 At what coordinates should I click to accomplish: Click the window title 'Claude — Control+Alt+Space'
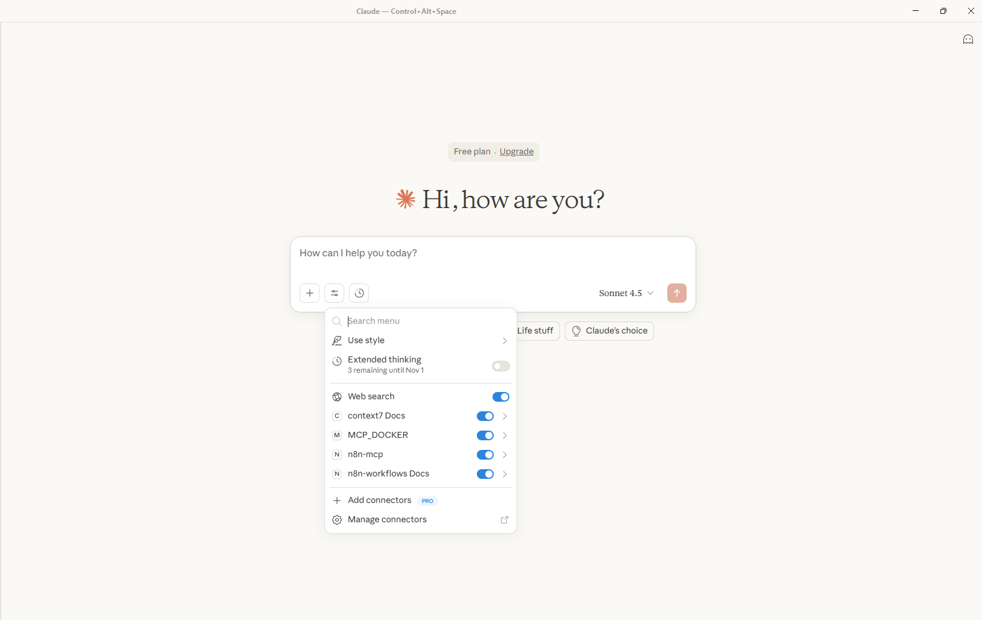click(x=406, y=11)
